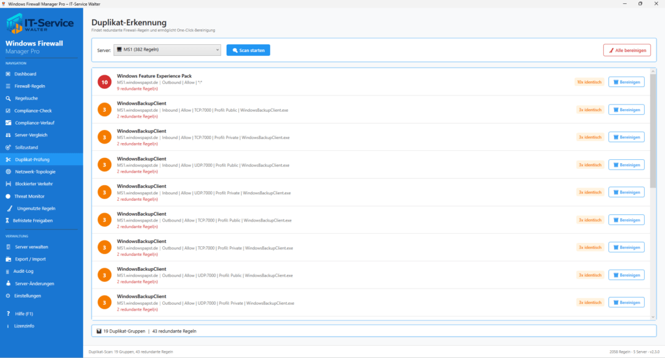Click the status icon beside 19 Duplikat-Gruppen
This screenshot has height=358, width=665.
(99, 331)
